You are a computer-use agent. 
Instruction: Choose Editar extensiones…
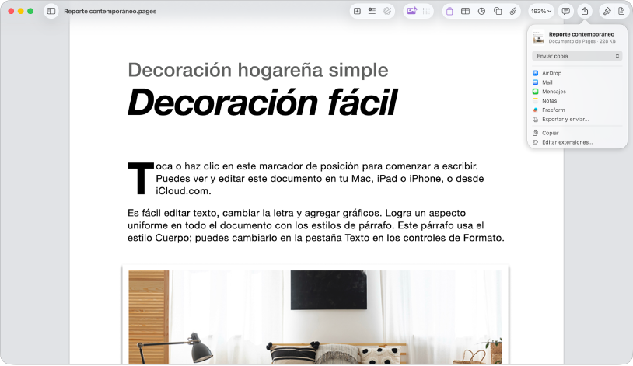pos(577,142)
